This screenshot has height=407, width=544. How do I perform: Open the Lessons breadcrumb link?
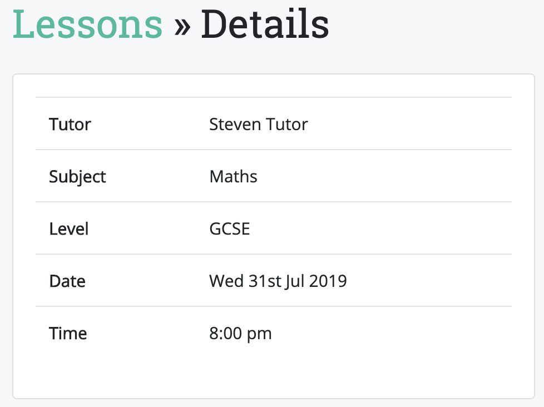pyautogui.click(x=87, y=24)
